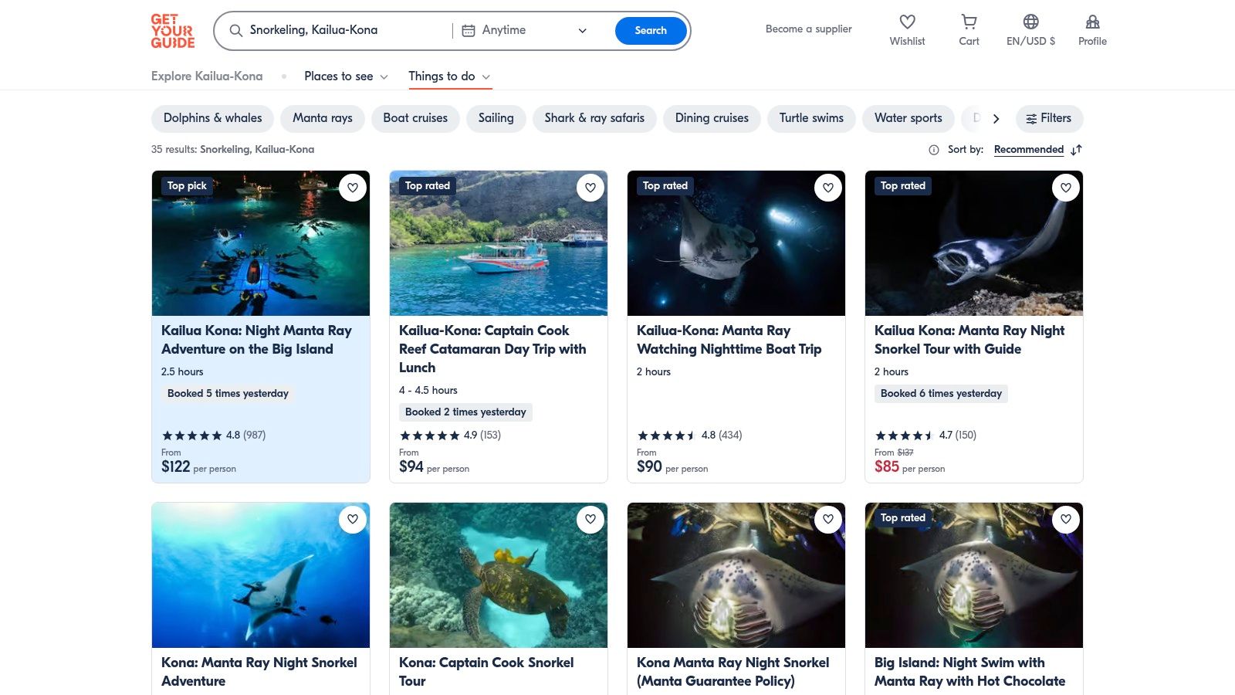The height and width of the screenshot is (695, 1235).
Task: Click the right arrow to show more categories
Action: [996, 119]
